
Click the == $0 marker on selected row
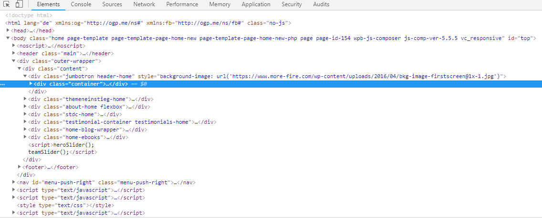pyautogui.click(x=140, y=84)
